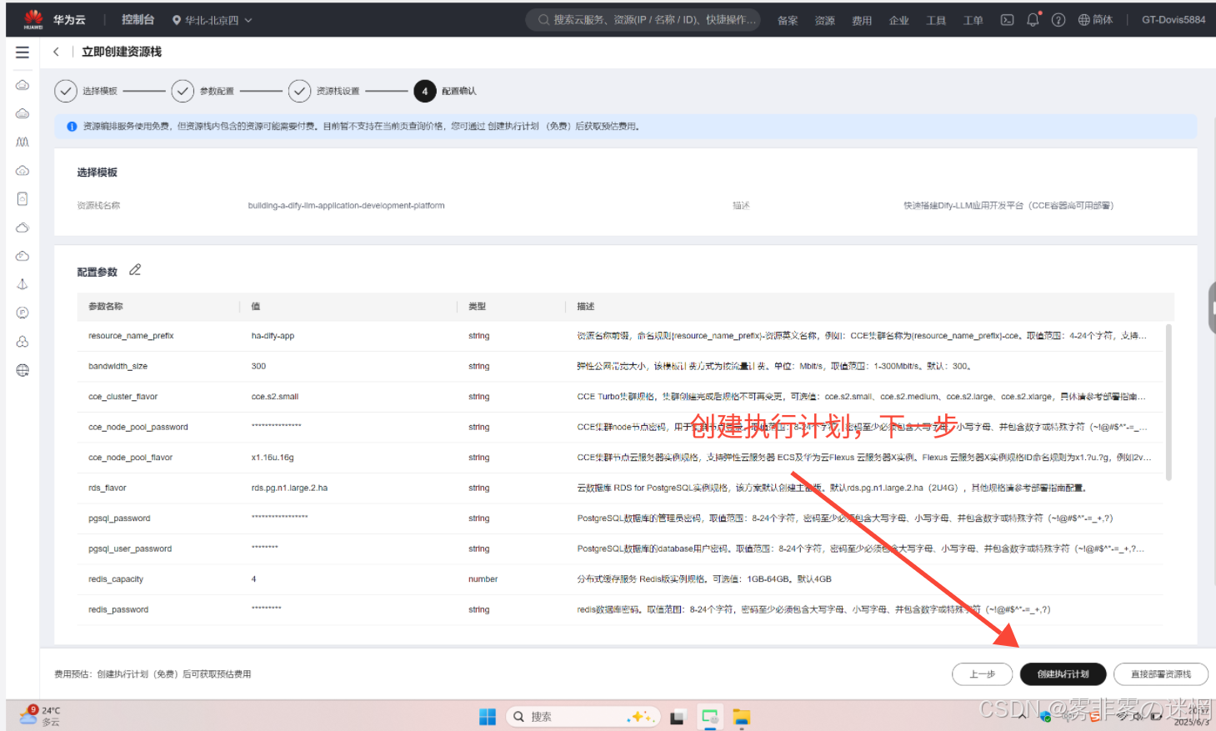The width and height of the screenshot is (1216, 731).
Task: Open Windows Start menu
Action: click(488, 717)
